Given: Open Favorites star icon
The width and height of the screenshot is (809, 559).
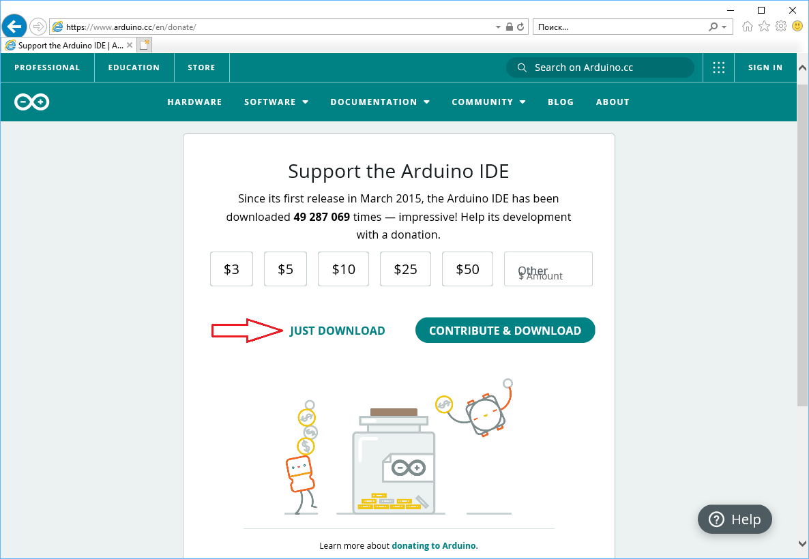Looking at the screenshot, I should point(764,27).
